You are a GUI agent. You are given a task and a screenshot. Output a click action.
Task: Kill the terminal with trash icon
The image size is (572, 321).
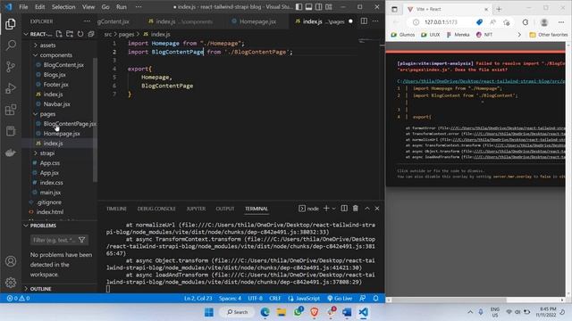[356, 208]
